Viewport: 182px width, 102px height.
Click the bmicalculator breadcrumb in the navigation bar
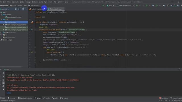click(34, 5)
